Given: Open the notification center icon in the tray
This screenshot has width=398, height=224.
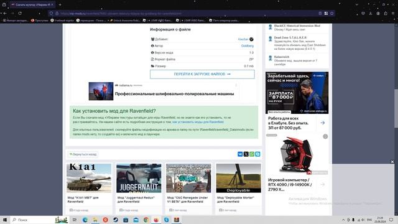Looking at the screenshot, I should tap(391, 220).
